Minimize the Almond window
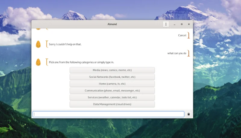This screenshot has height=138, width=241. coord(174,24)
